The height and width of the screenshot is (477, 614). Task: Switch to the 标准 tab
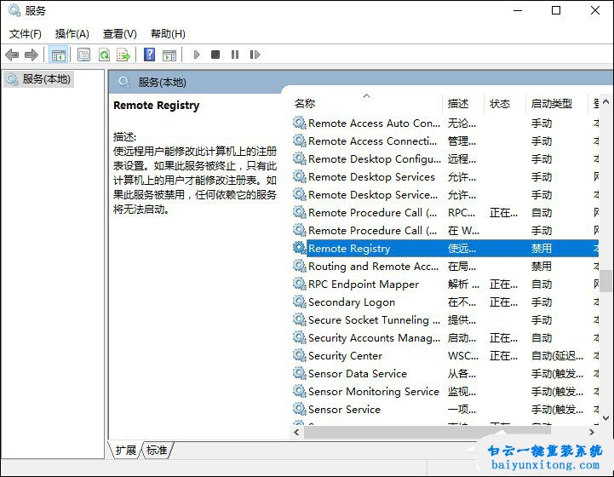[x=157, y=450]
